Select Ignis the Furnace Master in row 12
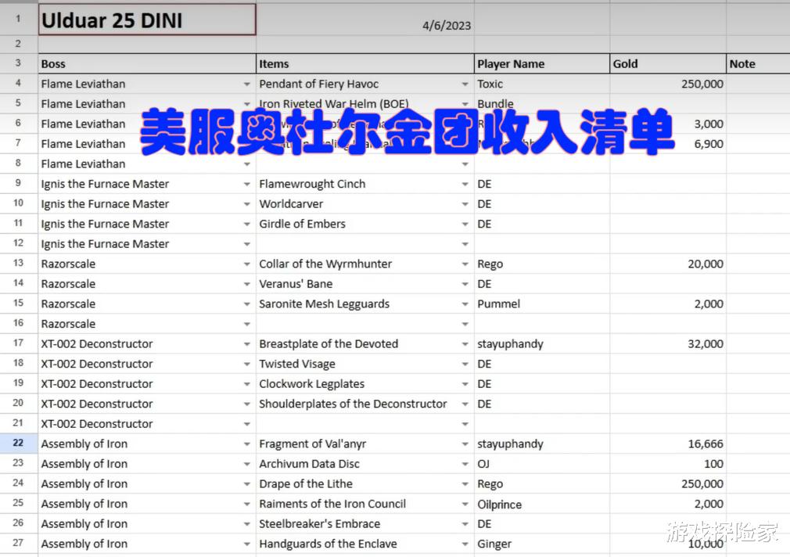 pyautogui.click(x=147, y=244)
